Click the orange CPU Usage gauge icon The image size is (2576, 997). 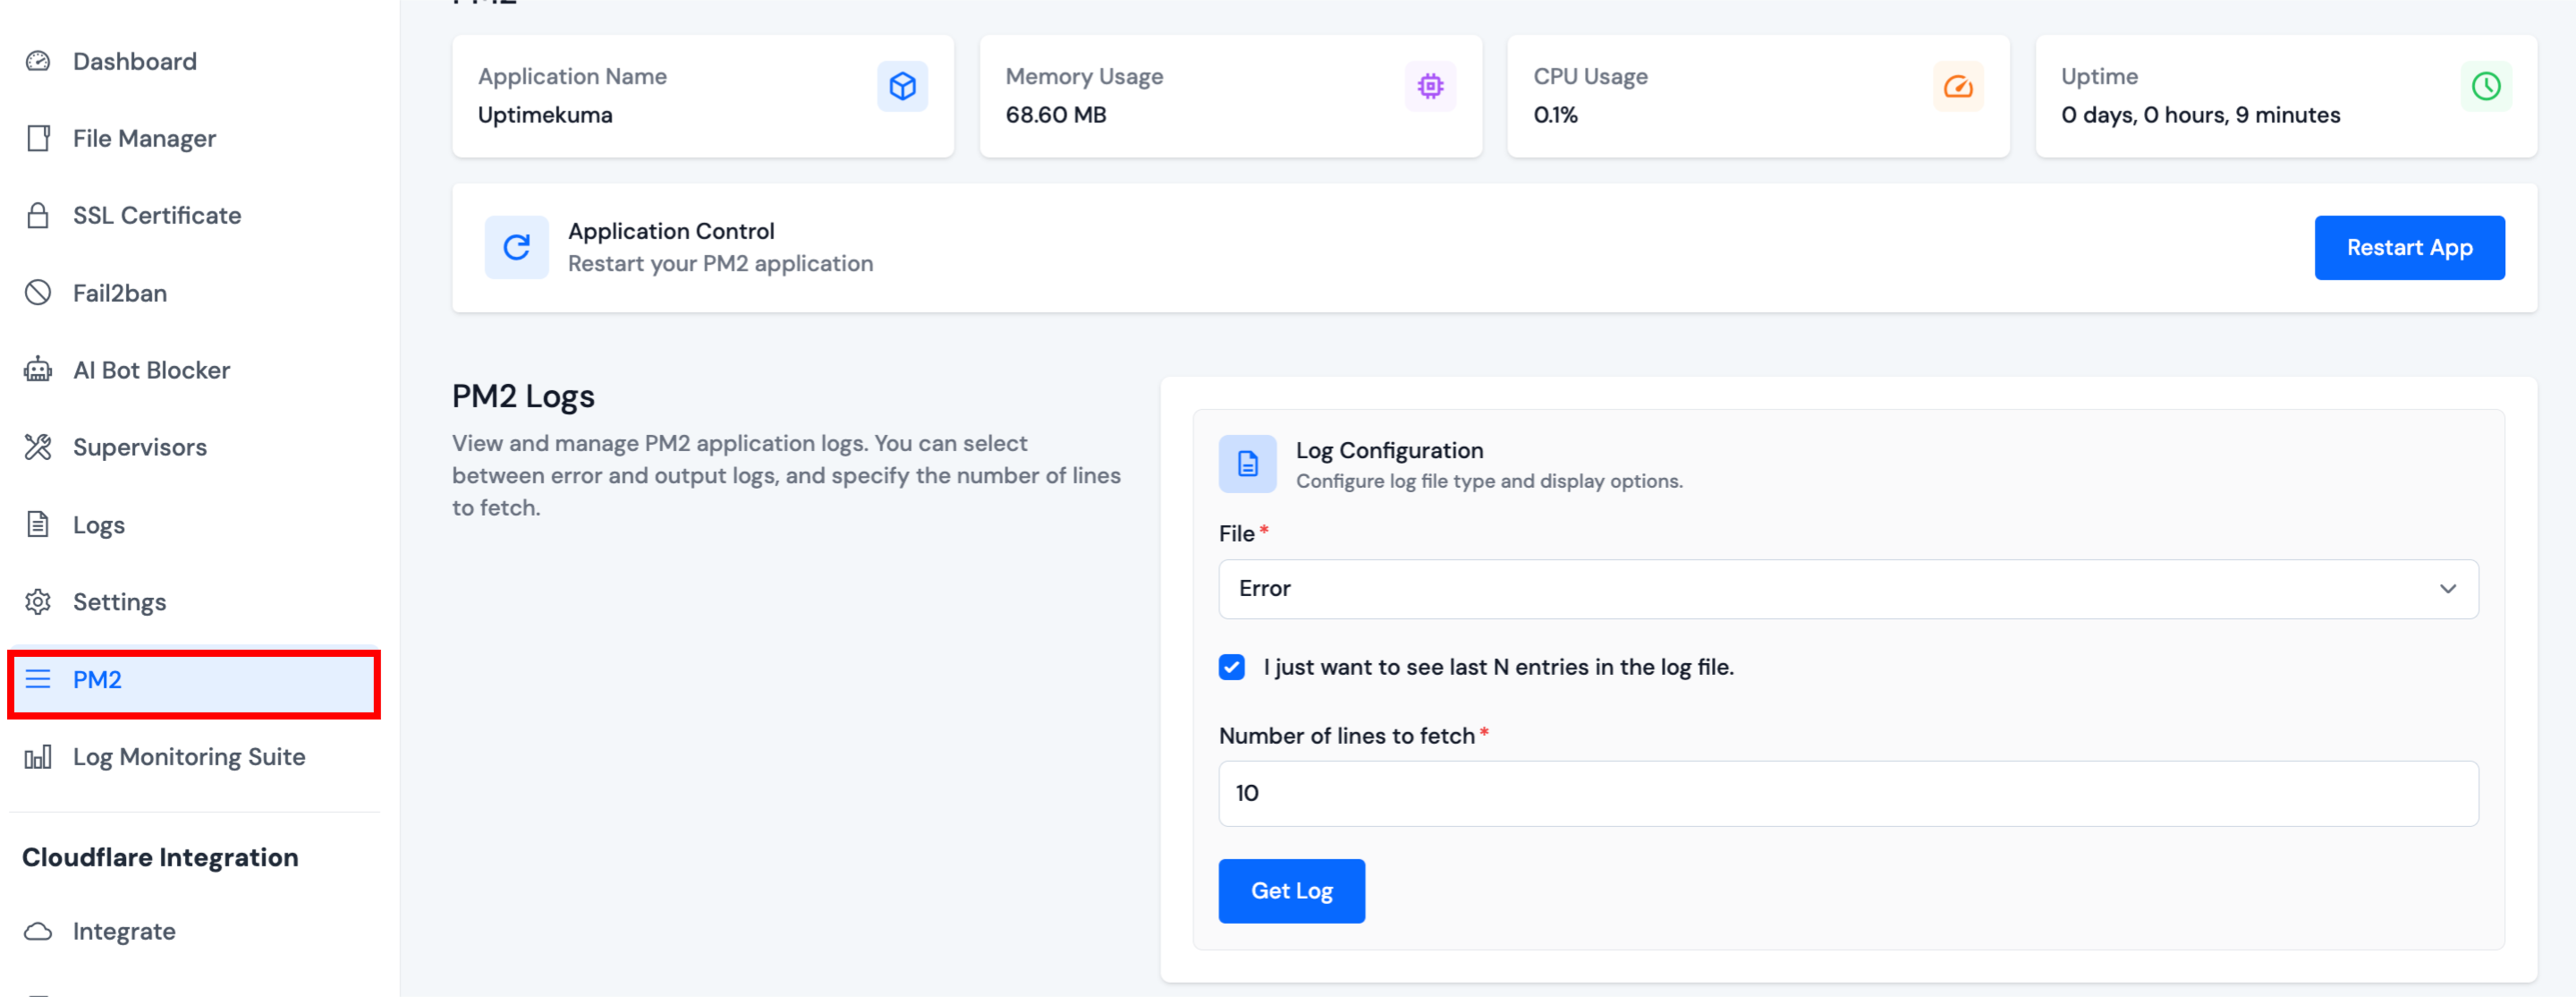[1957, 86]
